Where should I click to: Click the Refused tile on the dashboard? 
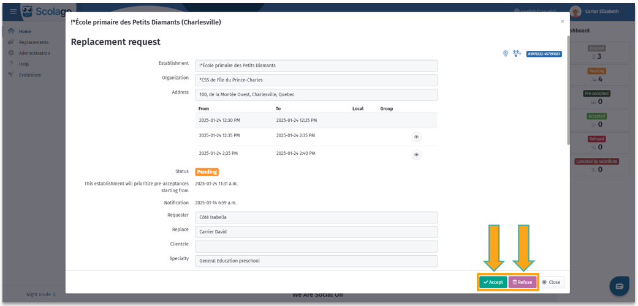click(x=596, y=143)
